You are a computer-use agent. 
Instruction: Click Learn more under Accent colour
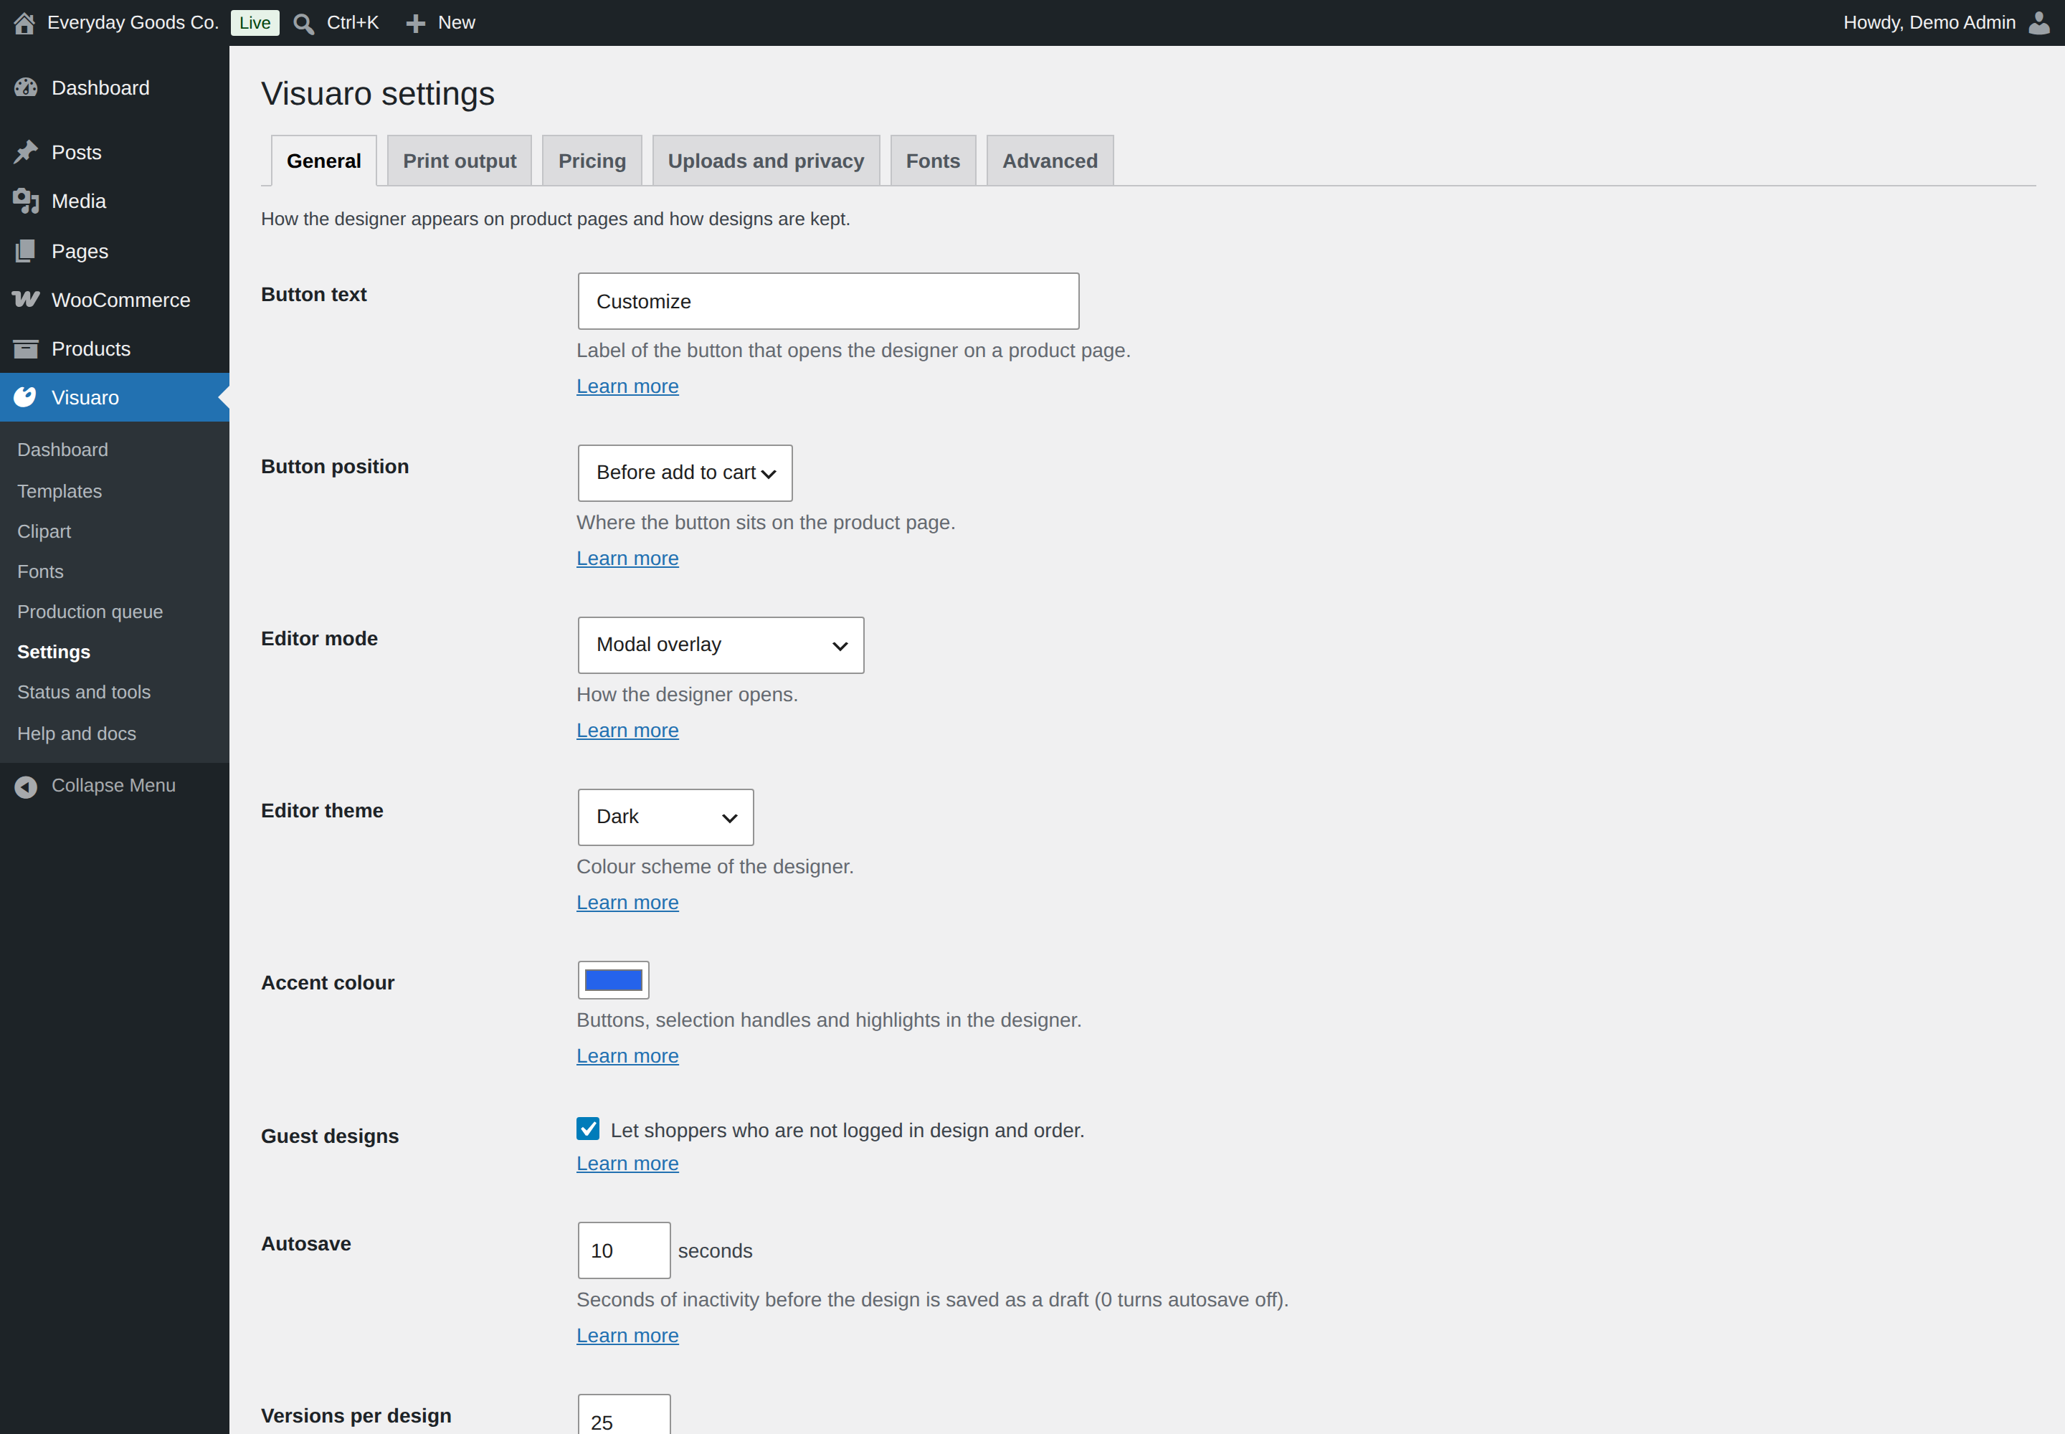pos(627,1055)
